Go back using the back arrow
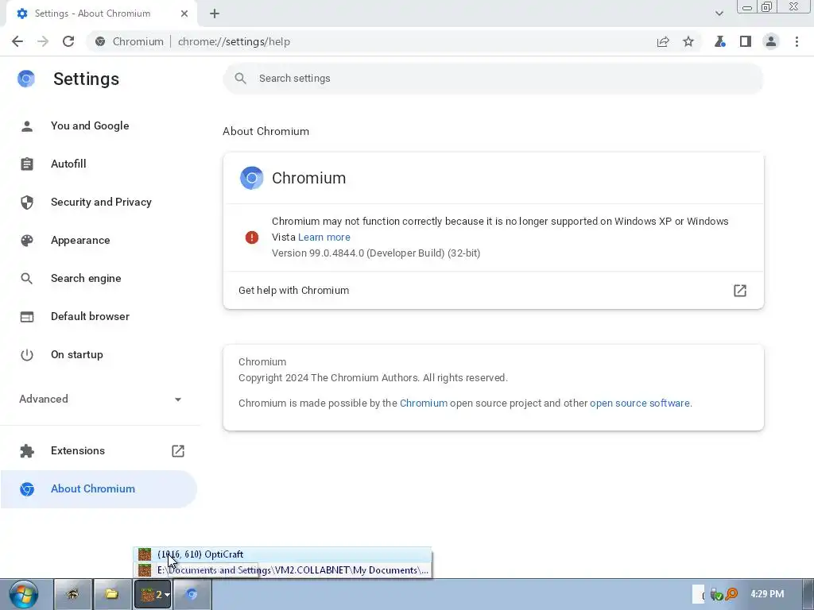 point(17,41)
